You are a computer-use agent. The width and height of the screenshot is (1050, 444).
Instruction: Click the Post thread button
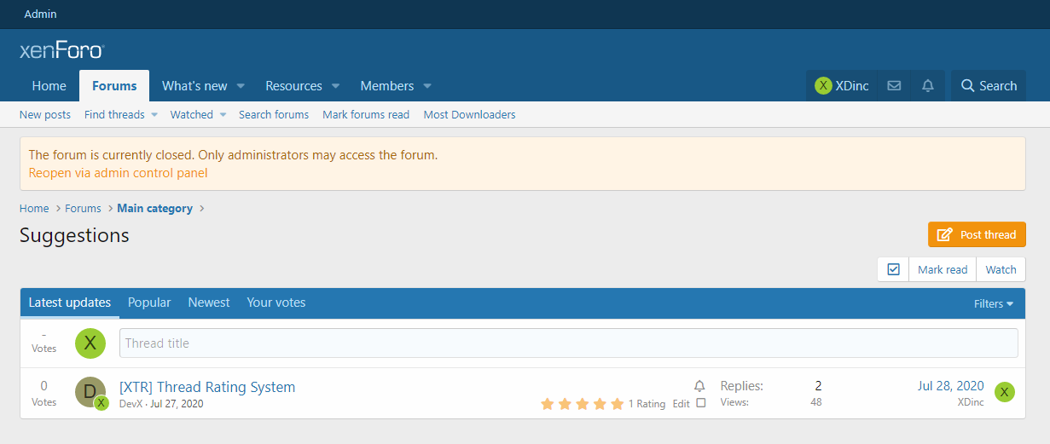pyautogui.click(x=977, y=234)
